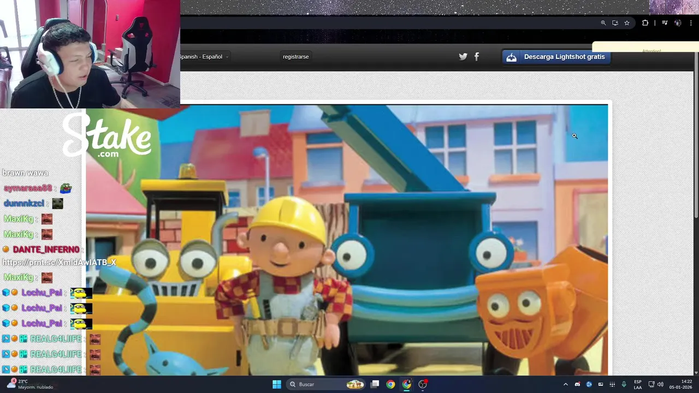The width and height of the screenshot is (699, 393).
Task: Open Google Chrome from the taskbar
Action: pyautogui.click(x=390, y=384)
